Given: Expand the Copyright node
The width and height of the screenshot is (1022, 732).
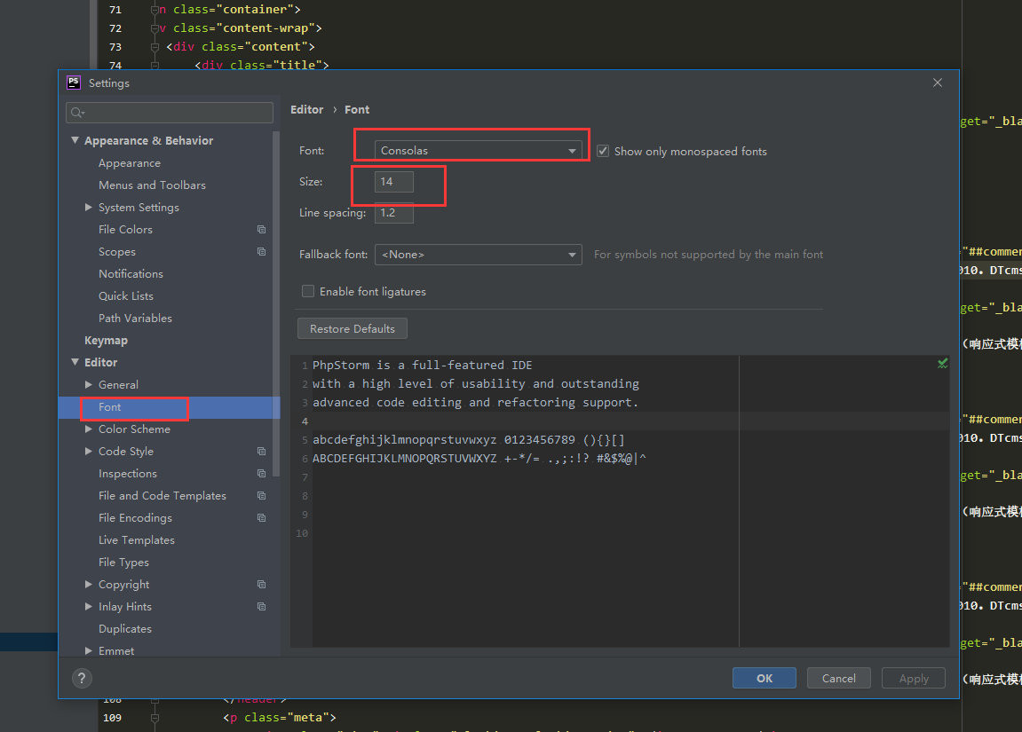Looking at the screenshot, I should pos(89,584).
